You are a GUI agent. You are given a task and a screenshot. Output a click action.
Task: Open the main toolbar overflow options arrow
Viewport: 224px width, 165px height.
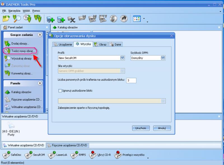148,22
